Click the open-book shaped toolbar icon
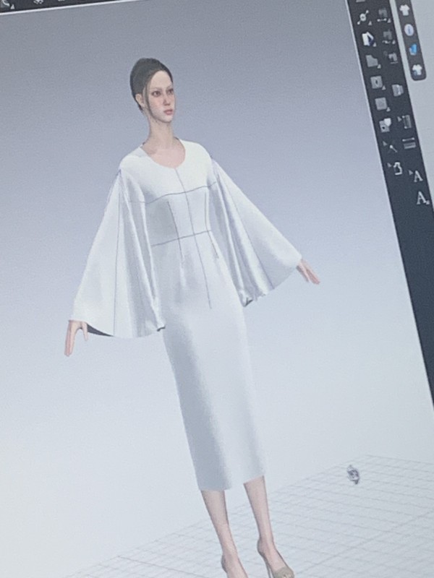This screenshot has height=578, width=434. pyautogui.click(x=397, y=90)
